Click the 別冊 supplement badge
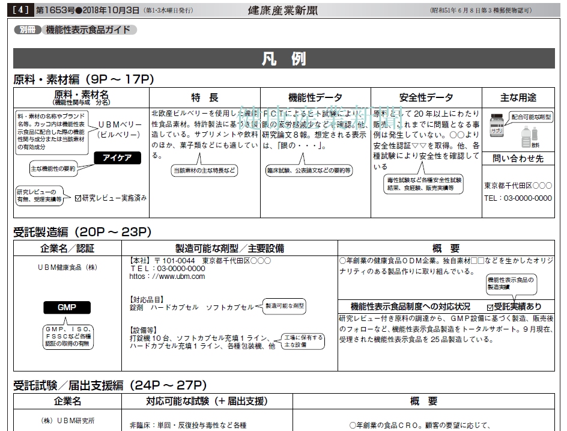This screenshot has height=431, width=567. [x=28, y=29]
